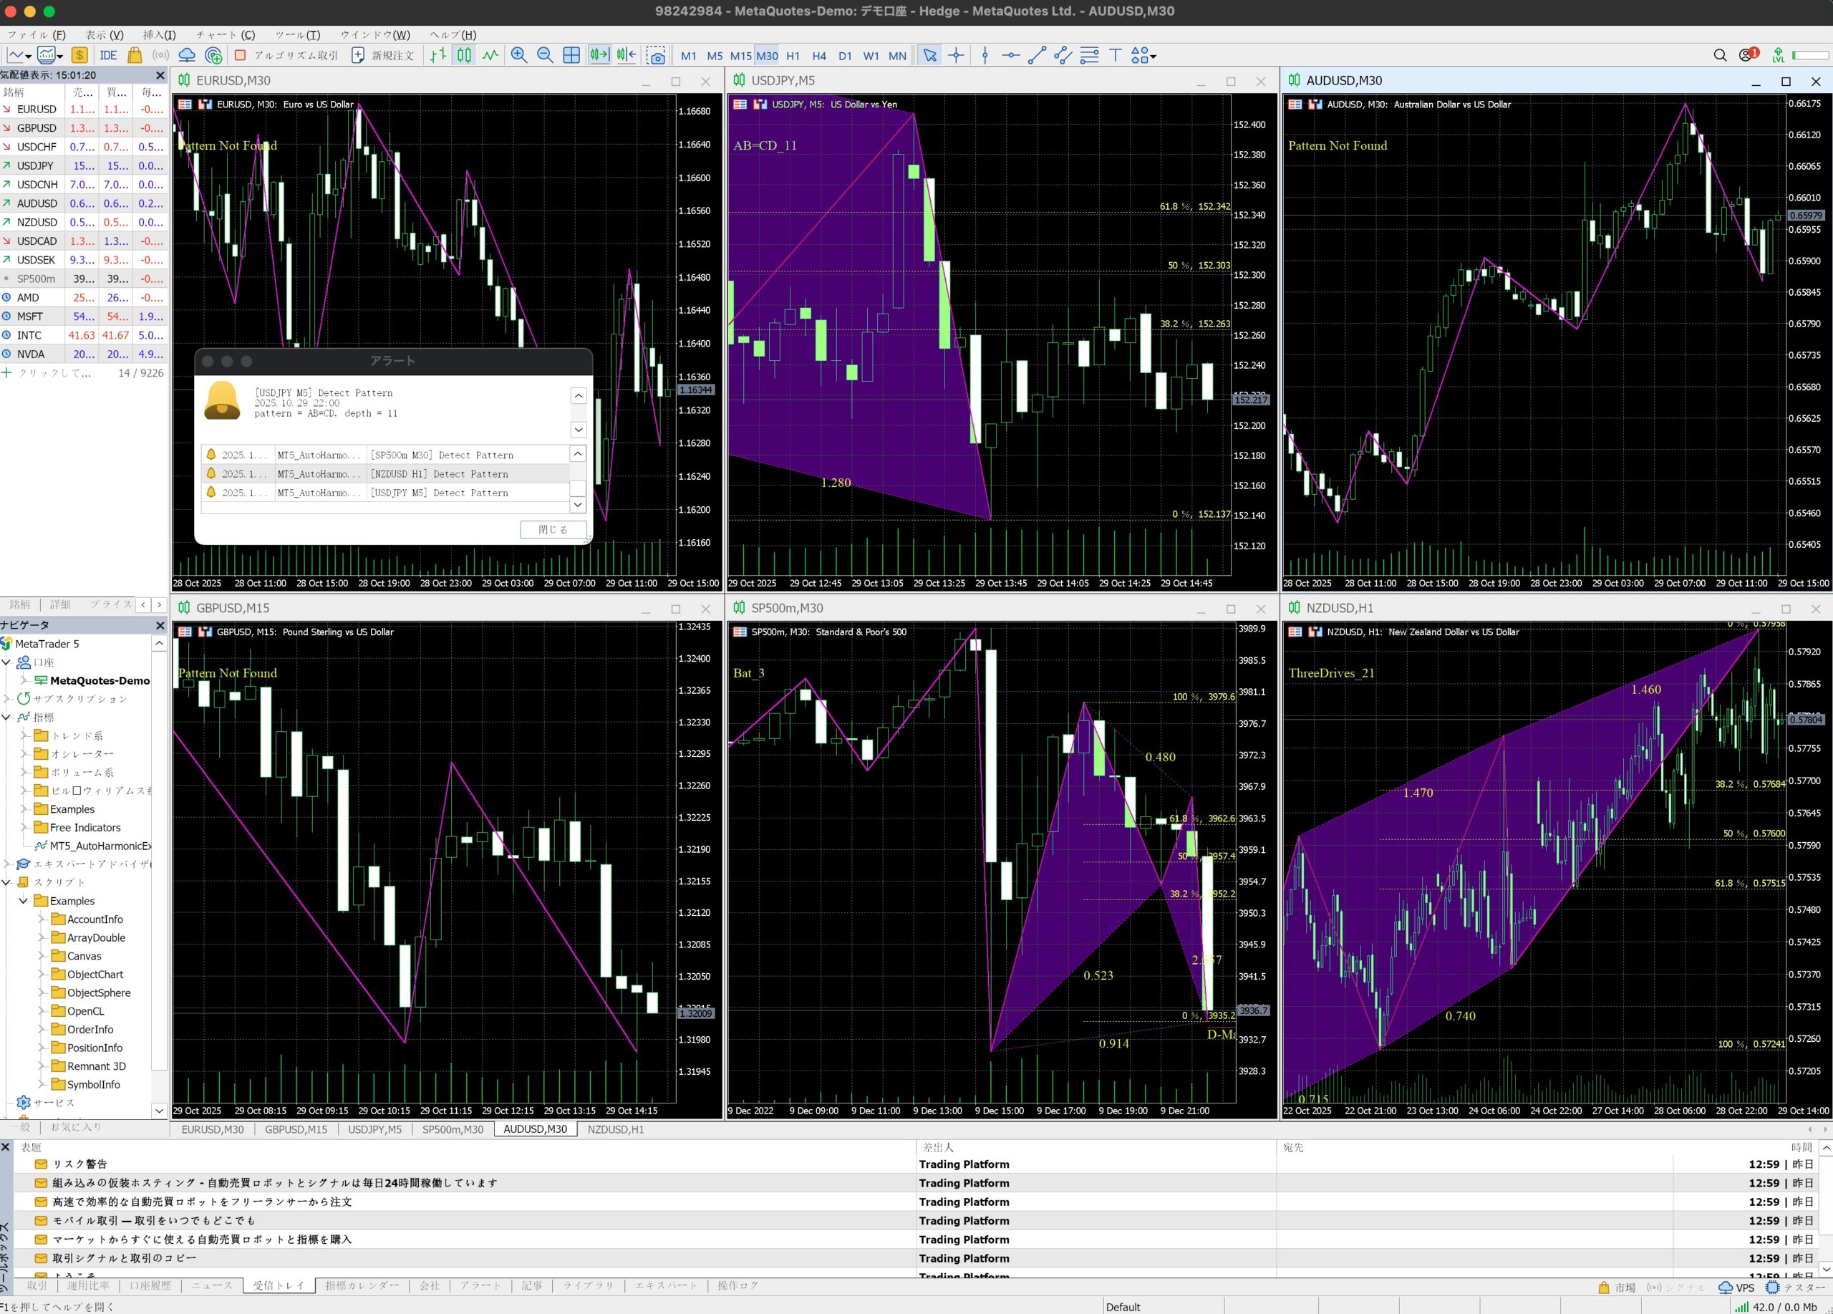This screenshot has height=1314, width=1833.
Task: Click the zoom in magnifier icon
Action: (x=519, y=55)
